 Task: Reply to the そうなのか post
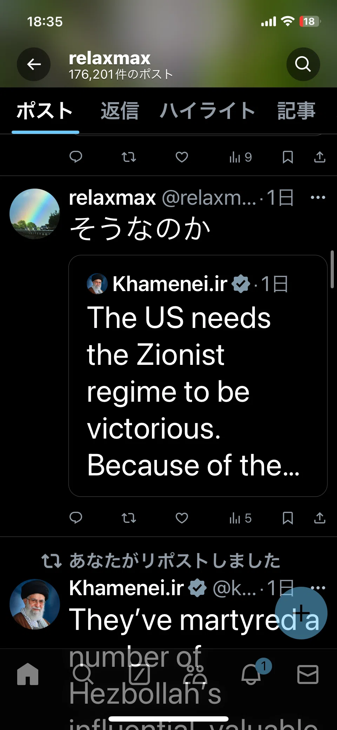point(76,518)
